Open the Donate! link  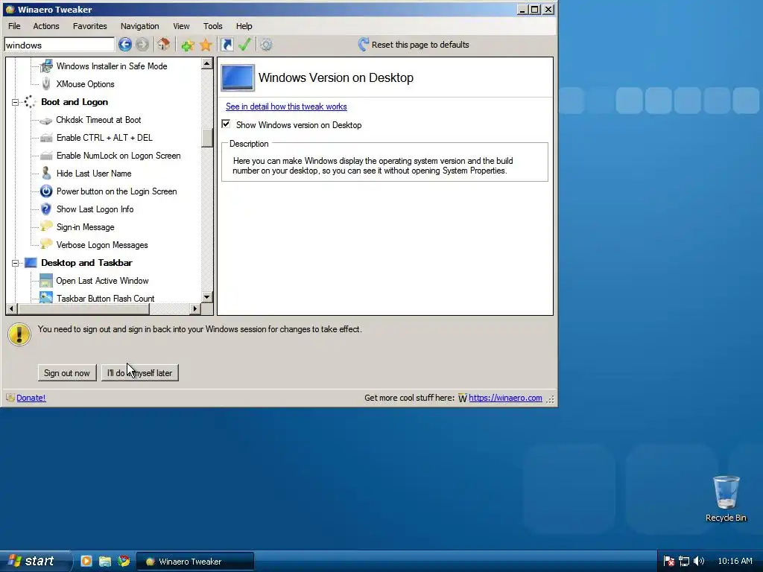tap(31, 398)
